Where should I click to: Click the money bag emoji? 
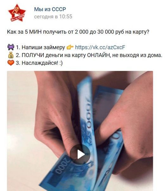(11, 55)
